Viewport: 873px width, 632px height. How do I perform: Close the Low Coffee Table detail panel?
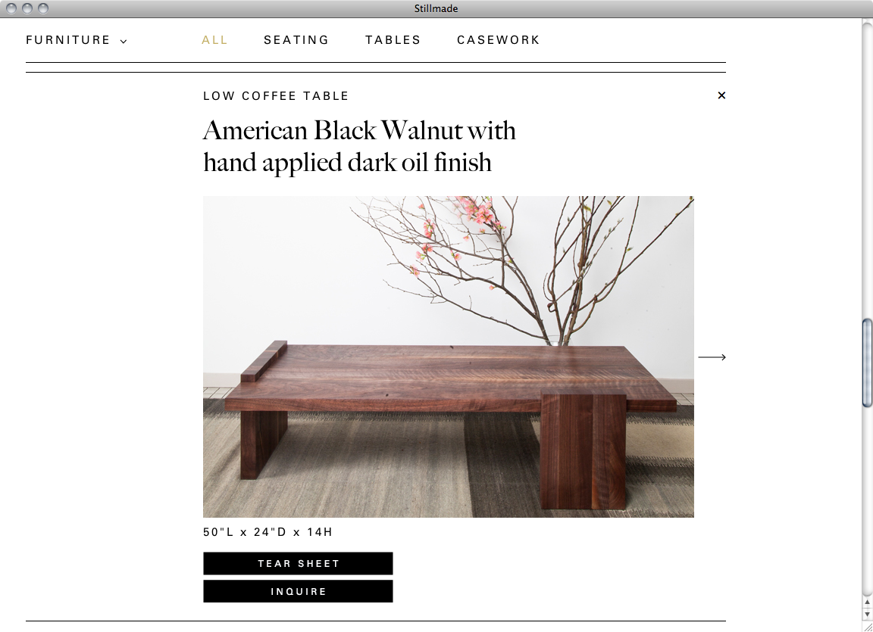tap(721, 95)
